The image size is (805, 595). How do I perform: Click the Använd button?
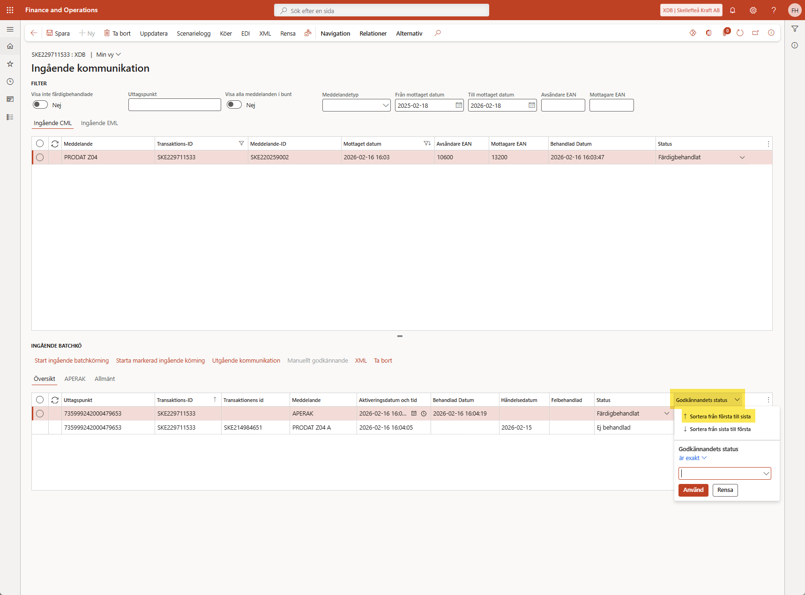693,490
